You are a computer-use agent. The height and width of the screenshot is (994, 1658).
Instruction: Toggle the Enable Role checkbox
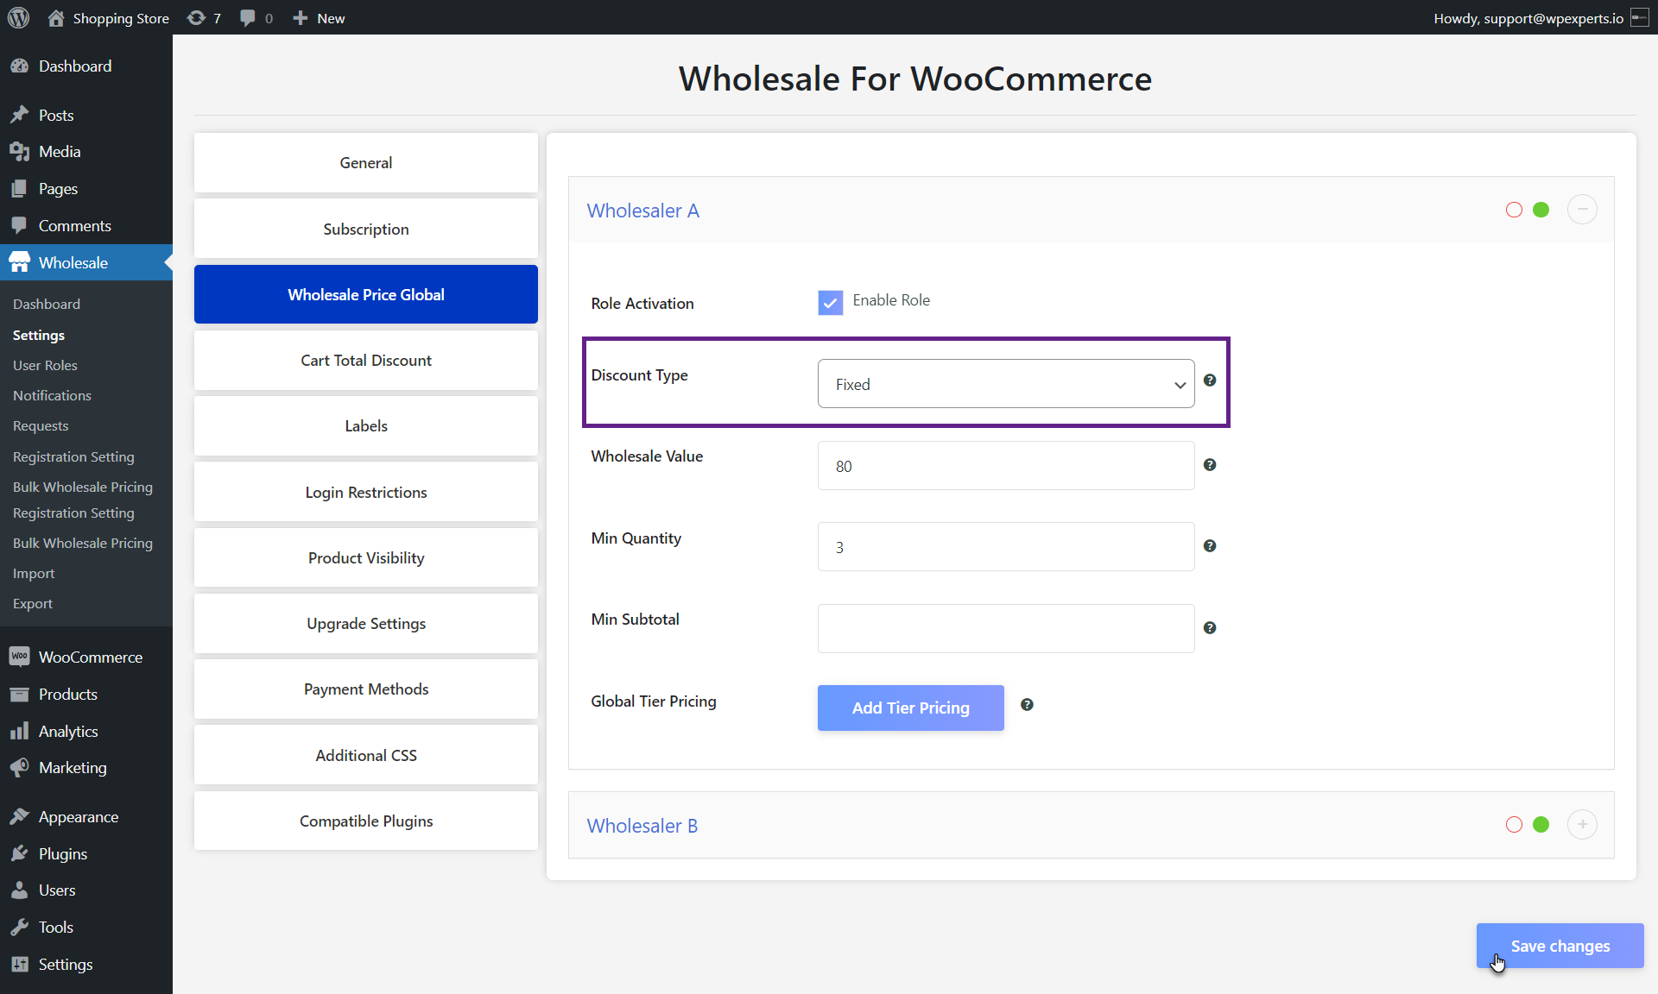[831, 303]
